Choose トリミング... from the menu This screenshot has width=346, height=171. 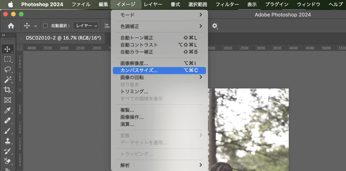pyautogui.click(x=159, y=92)
